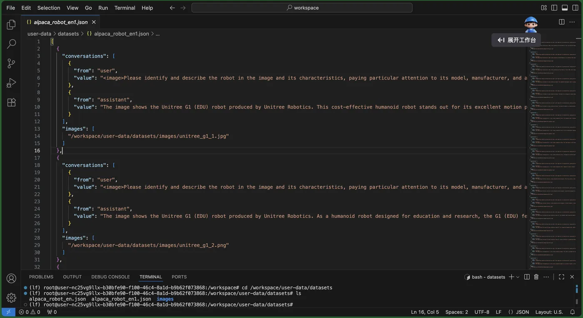Go forward using the right arrow
583x318 pixels.
click(x=183, y=8)
